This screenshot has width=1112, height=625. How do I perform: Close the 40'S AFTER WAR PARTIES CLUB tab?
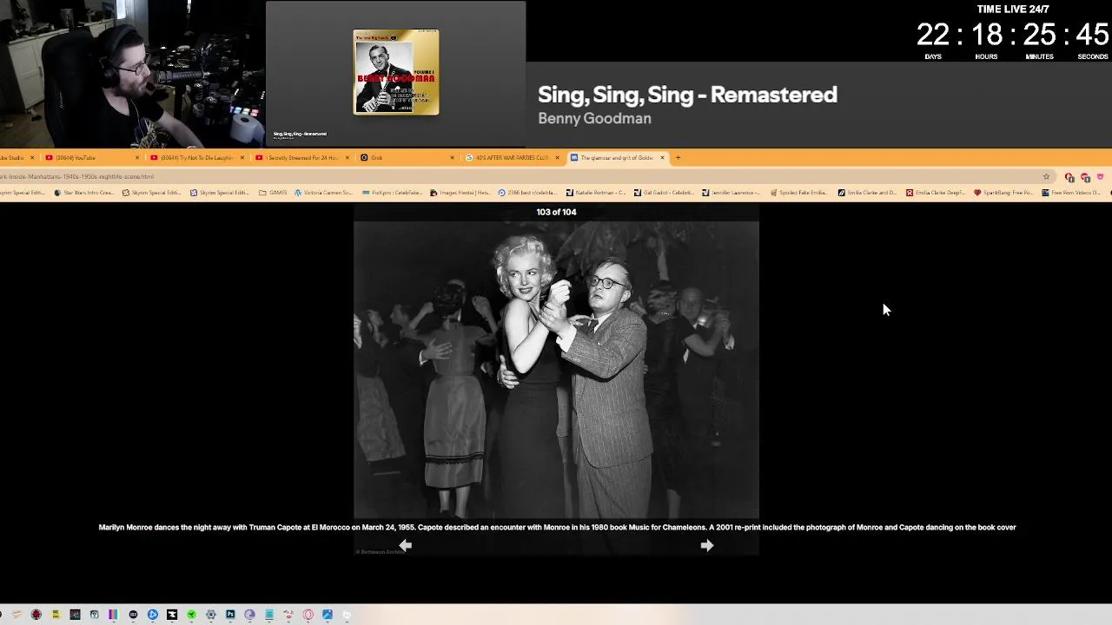557,157
